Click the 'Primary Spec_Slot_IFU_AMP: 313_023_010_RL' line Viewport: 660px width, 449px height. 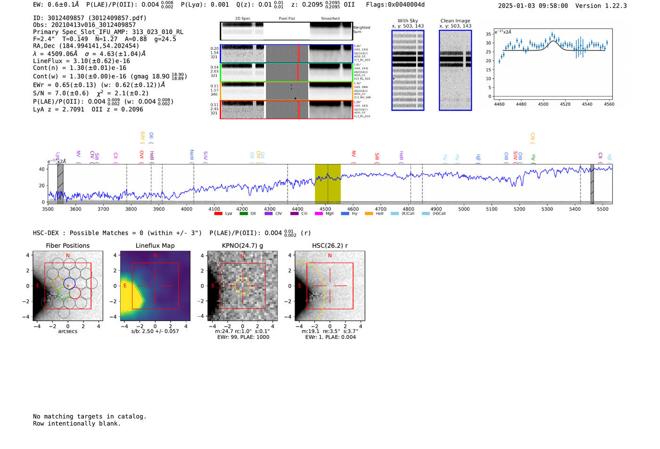tap(108, 32)
